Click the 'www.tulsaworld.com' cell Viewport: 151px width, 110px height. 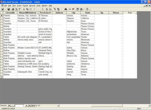pos(28,61)
